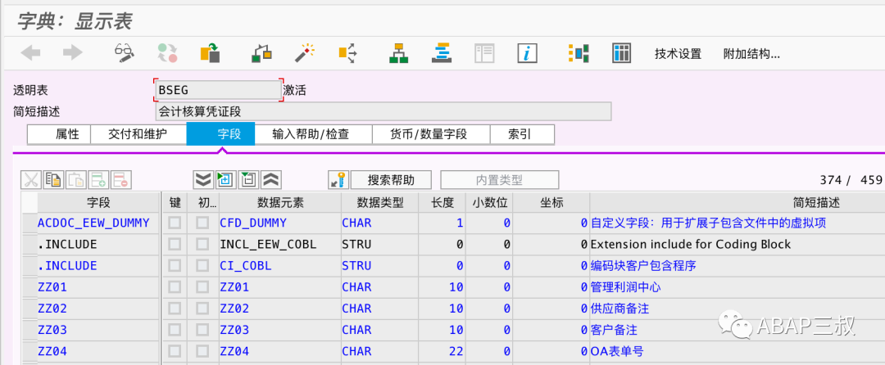Open the 货币/数量字段 tab
The height and width of the screenshot is (365, 885).
click(x=431, y=134)
